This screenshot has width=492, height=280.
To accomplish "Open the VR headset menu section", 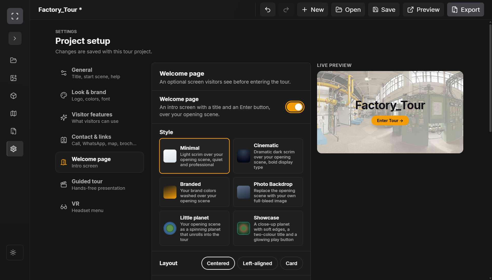I will pyautogui.click(x=100, y=207).
